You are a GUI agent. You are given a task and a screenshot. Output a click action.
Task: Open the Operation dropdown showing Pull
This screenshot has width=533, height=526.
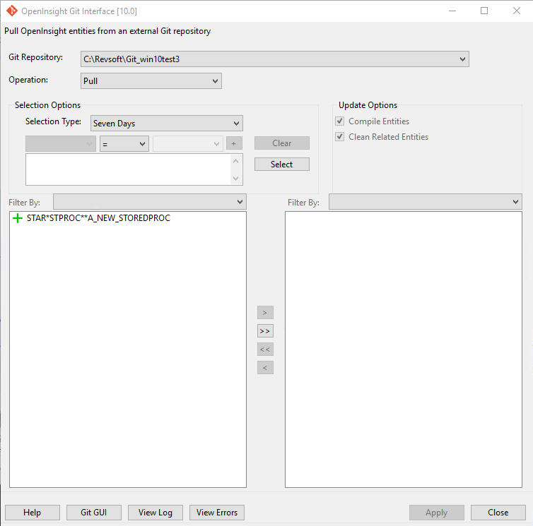pyautogui.click(x=151, y=80)
